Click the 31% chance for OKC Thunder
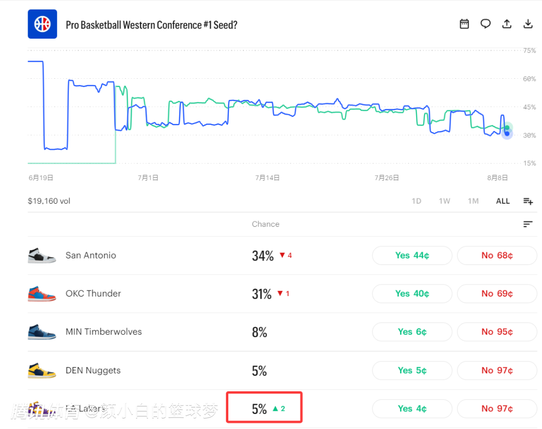The width and height of the screenshot is (542, 429). [x=261, y=294]
